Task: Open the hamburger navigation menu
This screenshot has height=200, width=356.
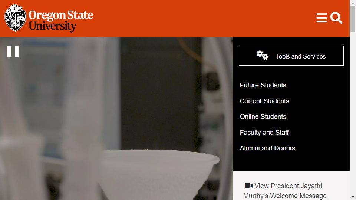Action: pyautogui.click(x=322, y=18)
